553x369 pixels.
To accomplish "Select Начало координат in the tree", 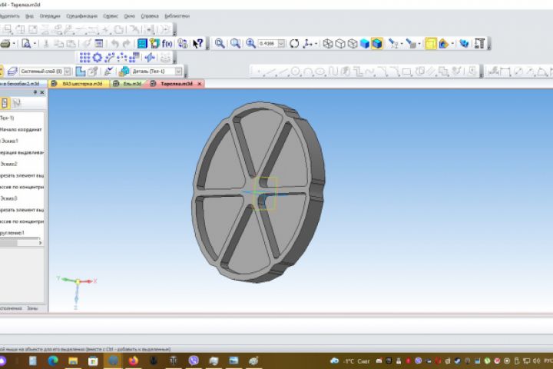I will coord(21,130).
